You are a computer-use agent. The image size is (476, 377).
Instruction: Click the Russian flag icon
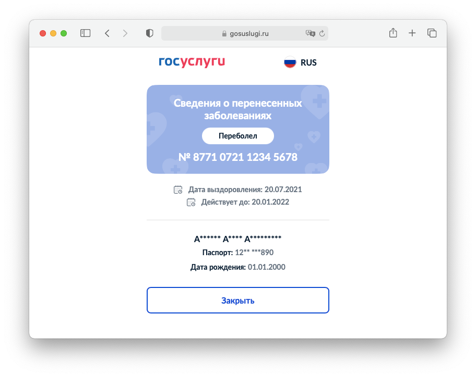(x=290, y=62)
